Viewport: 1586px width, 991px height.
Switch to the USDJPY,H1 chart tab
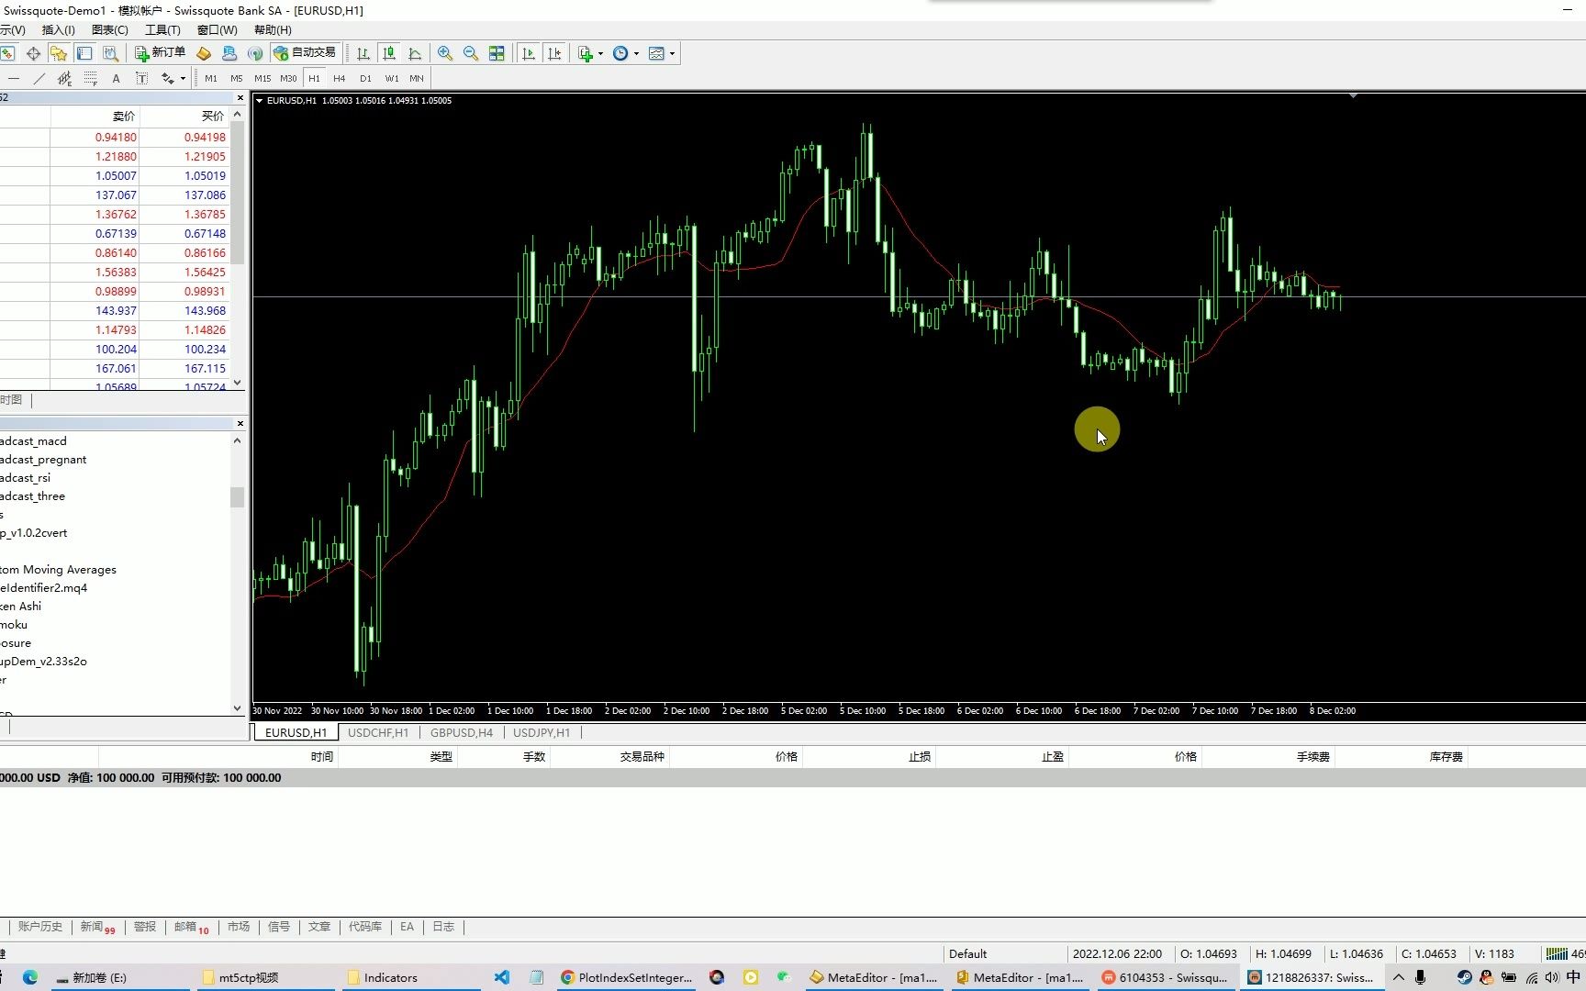(x=542, y=732)
